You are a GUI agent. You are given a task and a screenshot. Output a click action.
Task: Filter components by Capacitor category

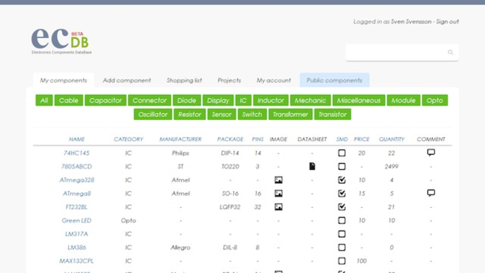click(x=105, y=100)
